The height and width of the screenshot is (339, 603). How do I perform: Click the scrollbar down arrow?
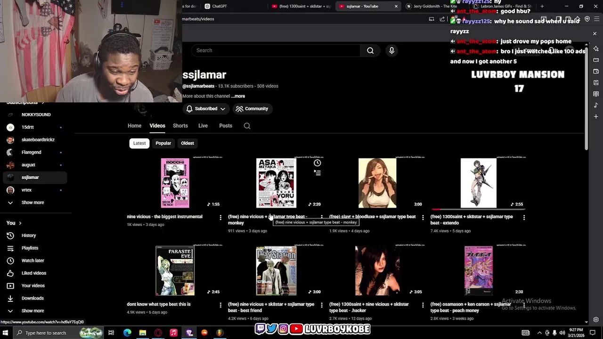click(587, 322)
